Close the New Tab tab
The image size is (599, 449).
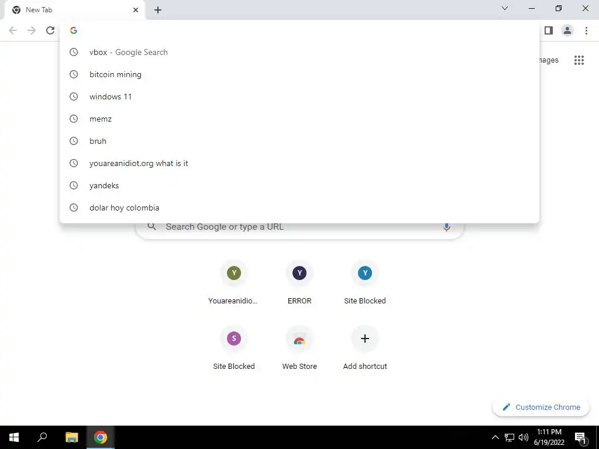pos(136,10)
